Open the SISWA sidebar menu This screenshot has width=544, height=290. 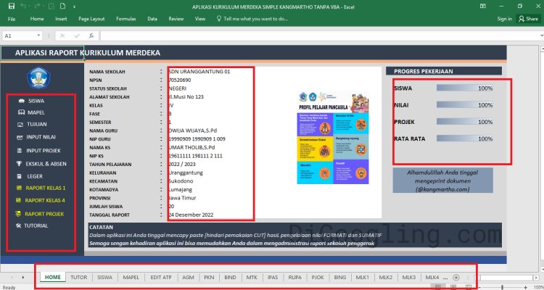pos(36,101)
